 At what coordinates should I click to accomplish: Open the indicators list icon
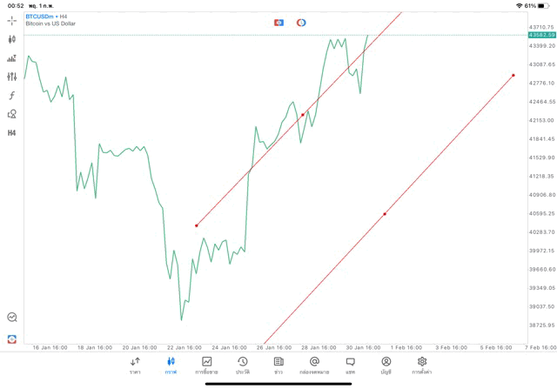pos(12,58)
